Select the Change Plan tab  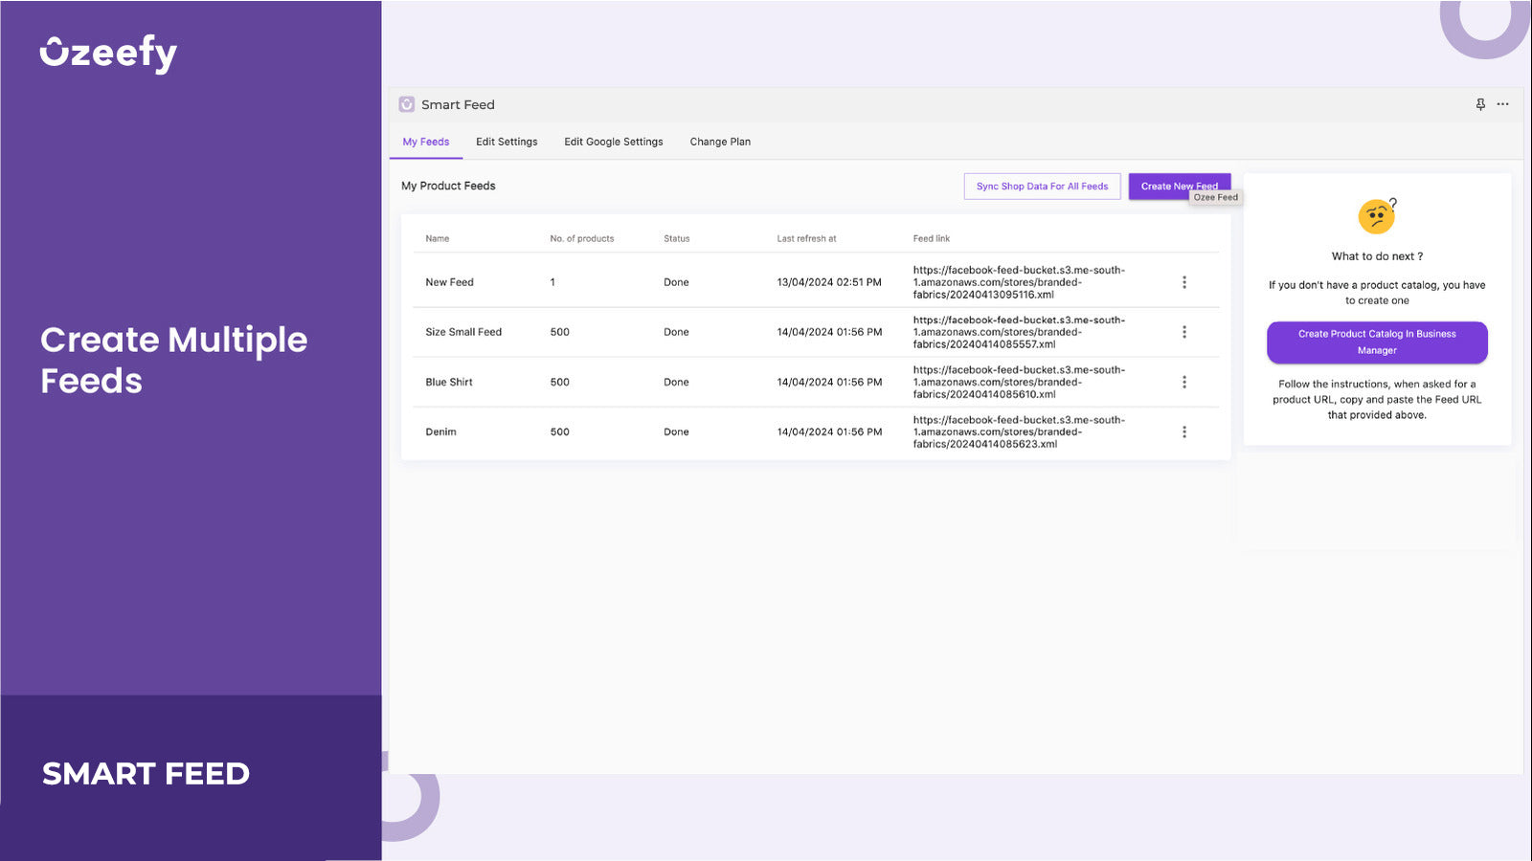point(720,141)
